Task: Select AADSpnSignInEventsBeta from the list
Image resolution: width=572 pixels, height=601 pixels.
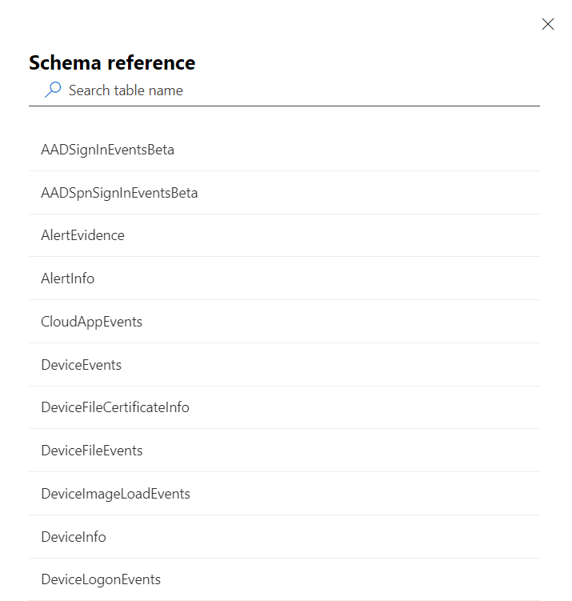Action: [119, 193]
